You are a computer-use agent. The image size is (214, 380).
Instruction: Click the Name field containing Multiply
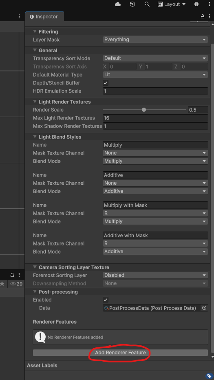pyautogui.click(x=155, y=145)
